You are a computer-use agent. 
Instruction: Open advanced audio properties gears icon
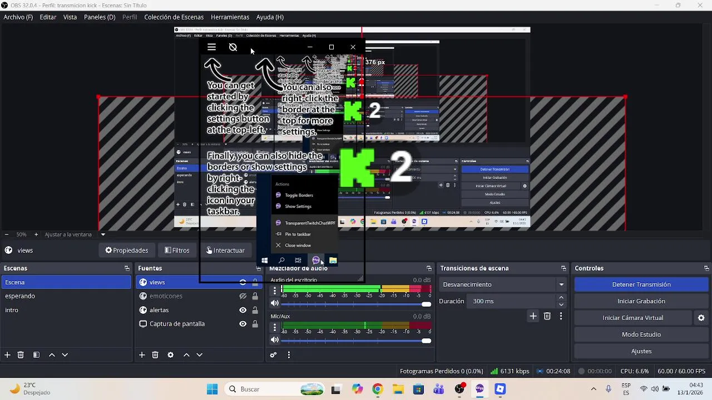(x=273, y=355)
